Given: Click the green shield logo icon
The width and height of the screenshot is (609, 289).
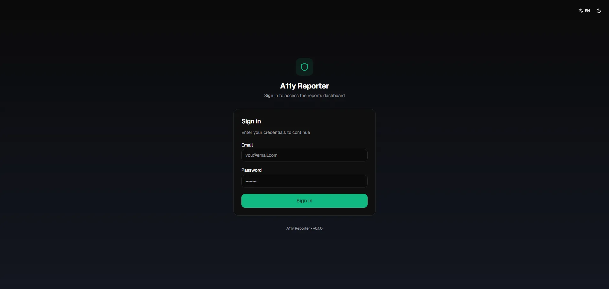Looking at the screenshot, I should tap(304, 67).
